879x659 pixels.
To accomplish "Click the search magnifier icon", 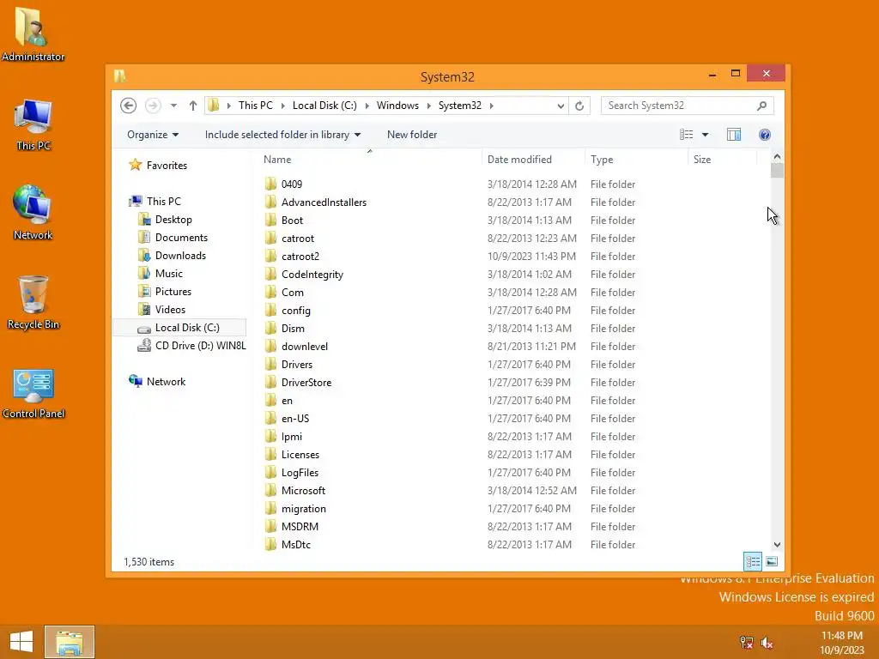I will 762,106.
